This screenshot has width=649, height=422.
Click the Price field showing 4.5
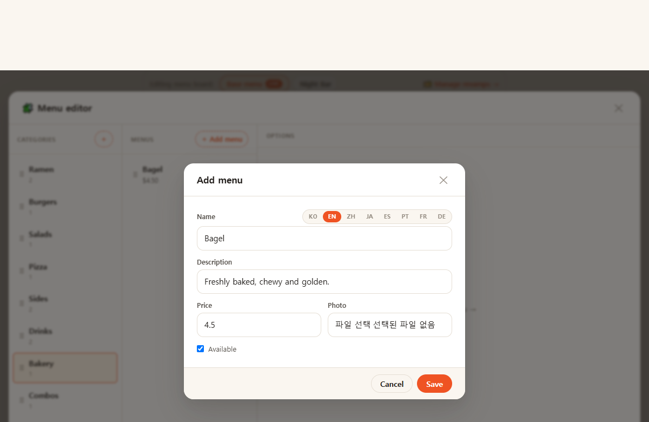click(x=259, y=325)
